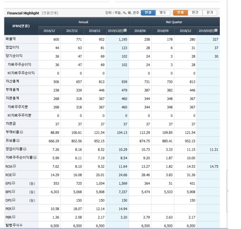Click the 당기순이익 row label
The width and height of the screenshot is (241, 229).
coord(14,56)
